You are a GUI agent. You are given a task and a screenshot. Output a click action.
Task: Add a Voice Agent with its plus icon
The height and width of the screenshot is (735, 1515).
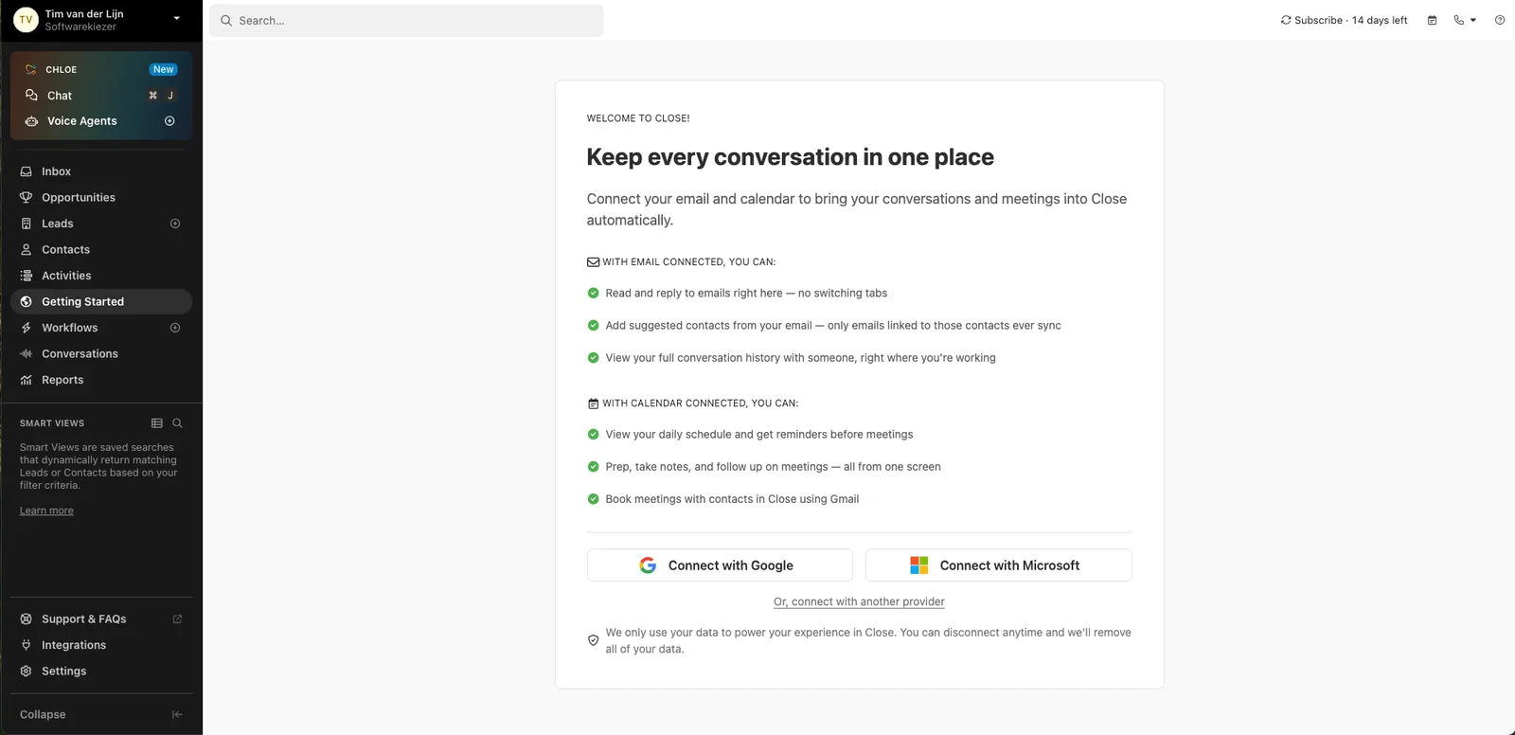[169, 121]
